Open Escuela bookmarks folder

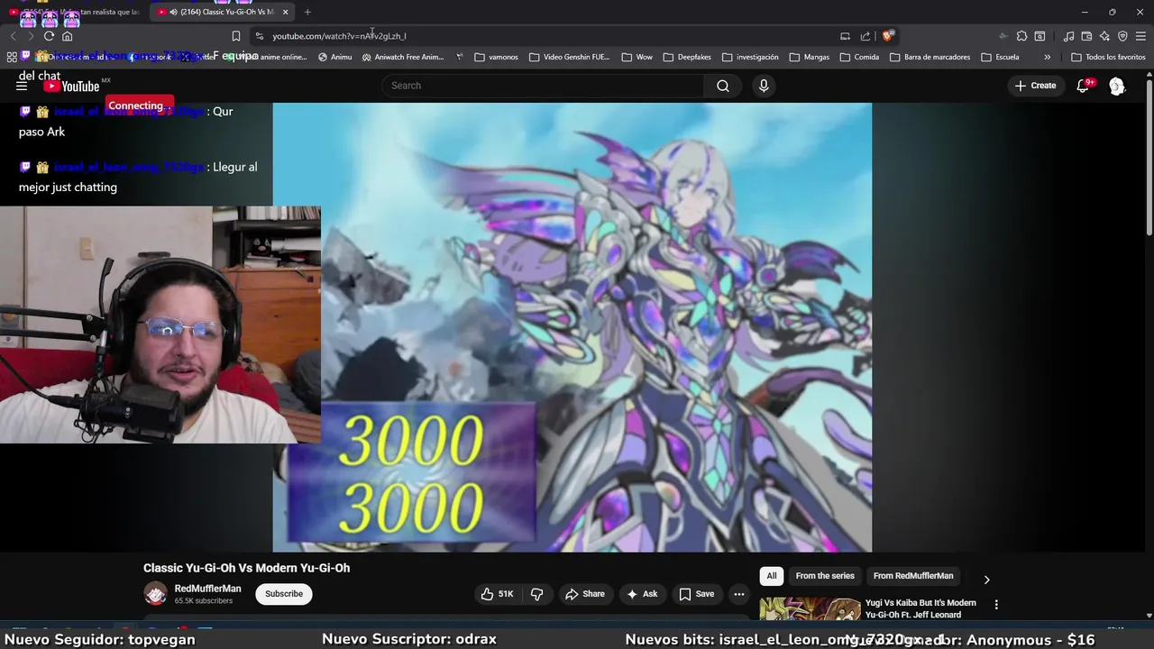point(999,57)
